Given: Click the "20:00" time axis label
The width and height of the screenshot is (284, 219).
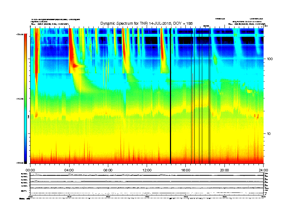Looking at the screenshot, I should (224, 170).
